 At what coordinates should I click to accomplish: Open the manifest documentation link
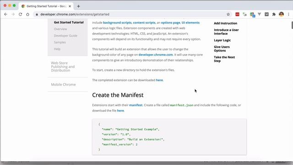click(136, 105)
